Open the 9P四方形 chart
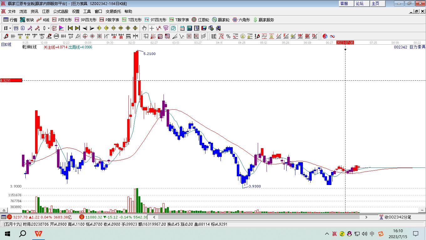Viewport: 426px width, 240px height. pos(85,20)
